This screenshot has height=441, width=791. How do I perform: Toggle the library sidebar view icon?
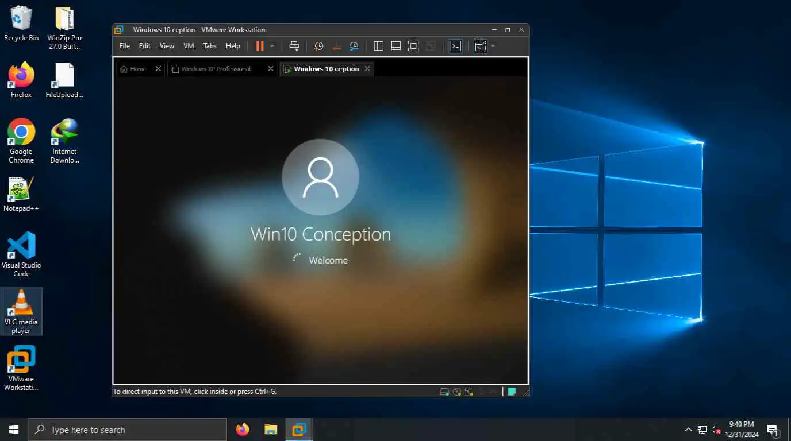pos(378,46)
